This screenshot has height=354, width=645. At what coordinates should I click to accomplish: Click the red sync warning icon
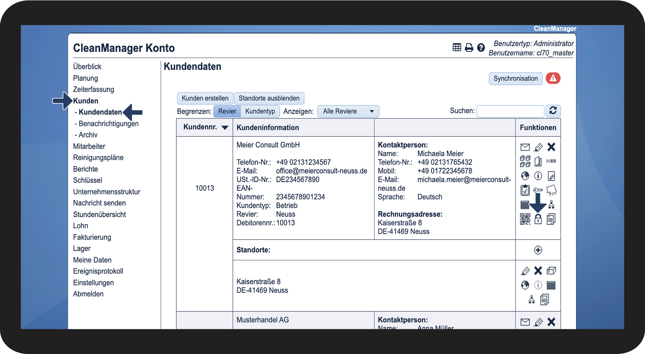tap(553, 78)
